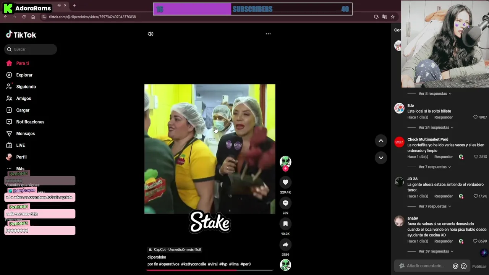Screen dimensions: 489x275
Task: Open the #perú hashtag
Action: [x=246, y=264]
